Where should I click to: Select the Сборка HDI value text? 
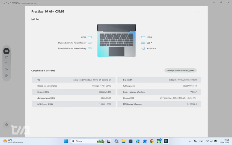coord(178,98)
